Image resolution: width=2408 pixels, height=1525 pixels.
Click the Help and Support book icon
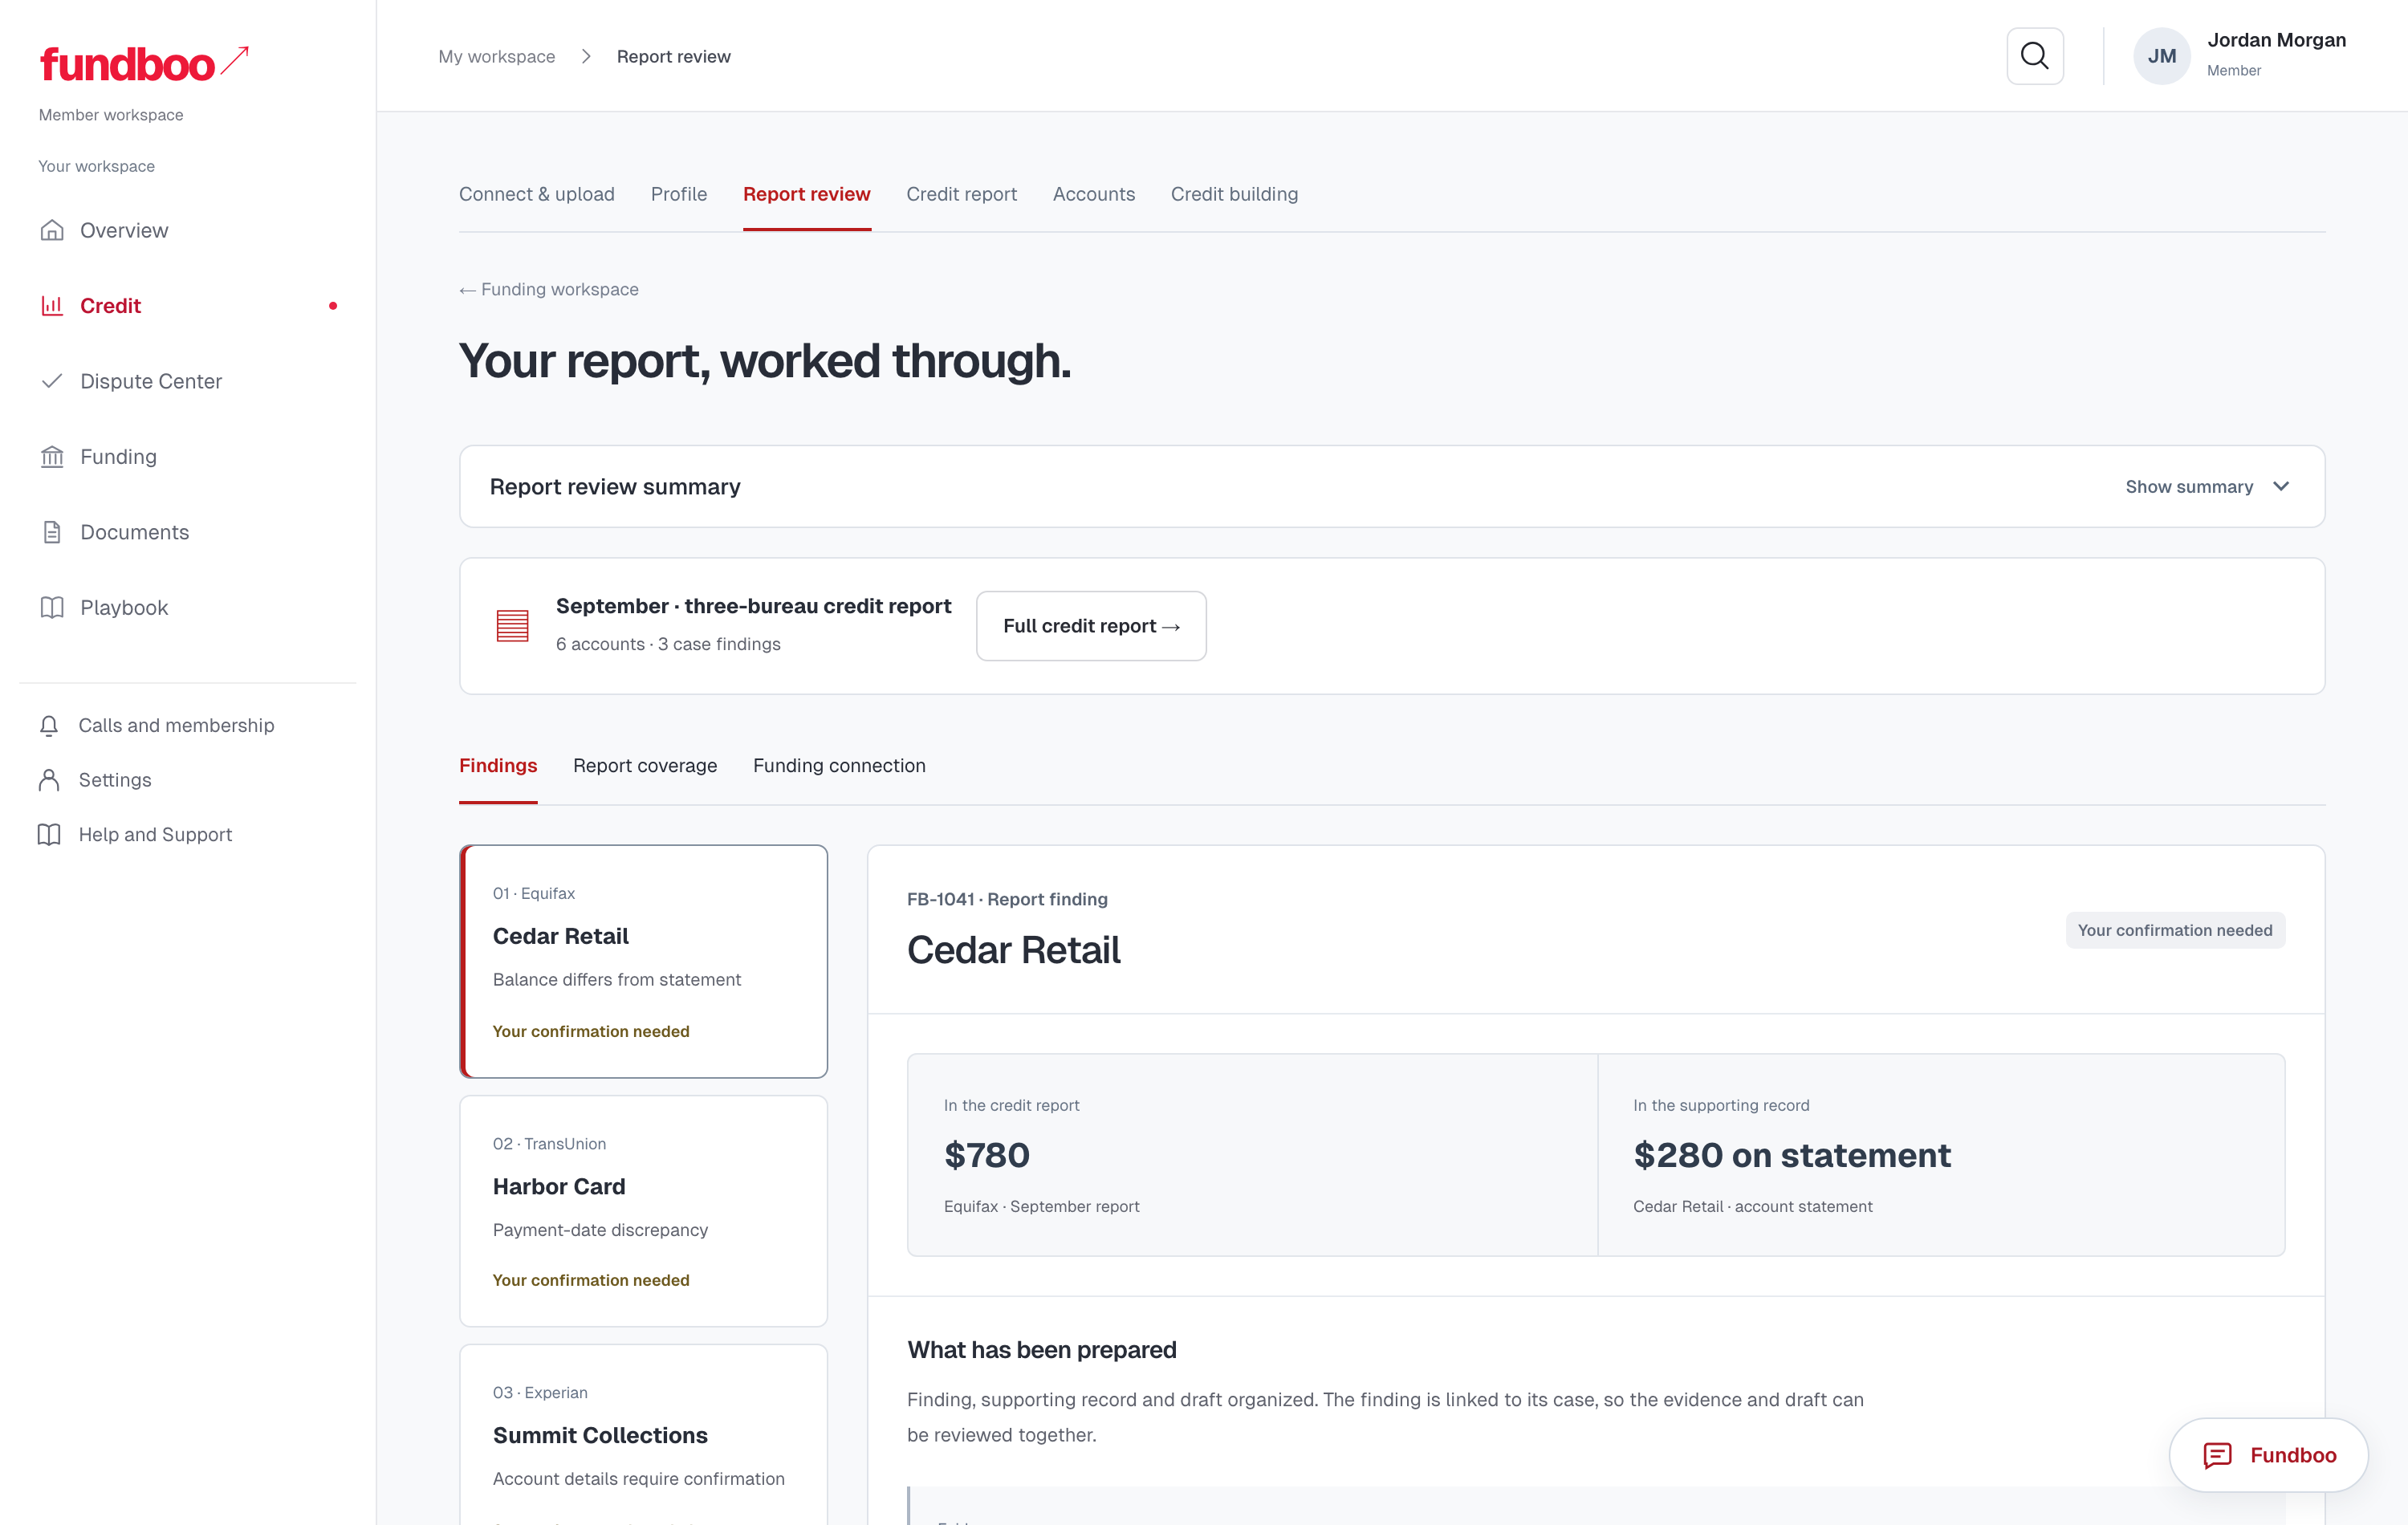coord(49,835)
